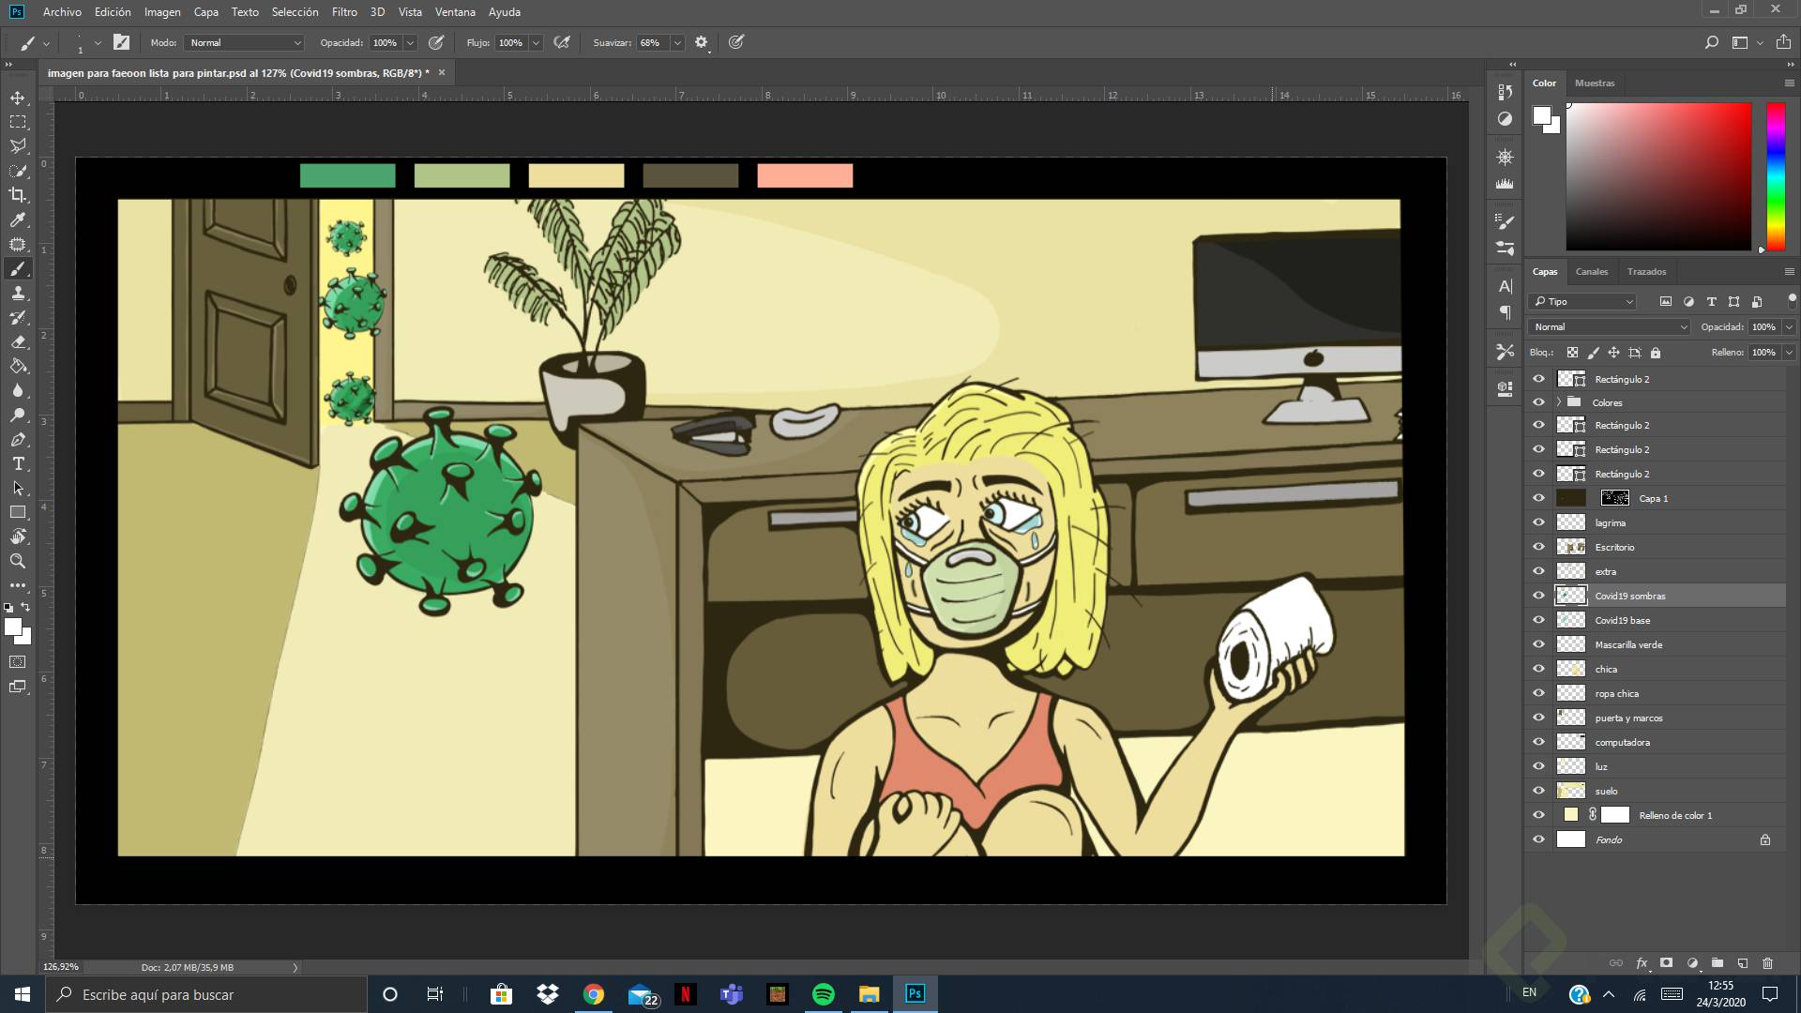Open smoothing options gear icon
1801x1013 pixels.
pos(701,42)
